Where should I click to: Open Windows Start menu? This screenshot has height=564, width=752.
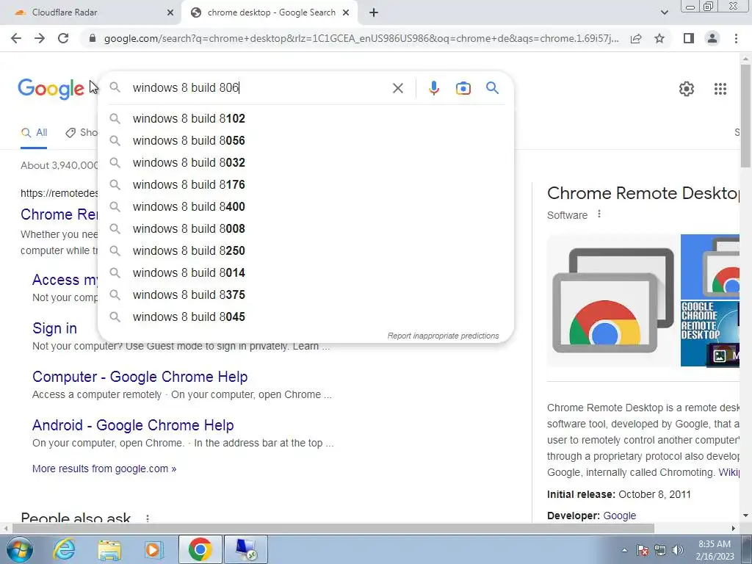coord(20,549)
